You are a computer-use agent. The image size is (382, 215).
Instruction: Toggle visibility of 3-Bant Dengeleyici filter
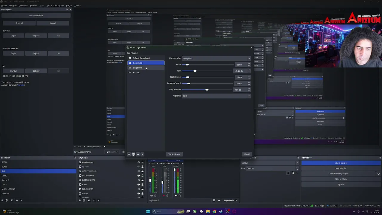click(130, 58)
